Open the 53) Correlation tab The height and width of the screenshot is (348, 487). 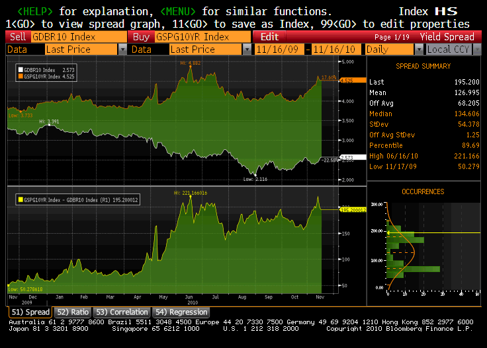[122, 312]
